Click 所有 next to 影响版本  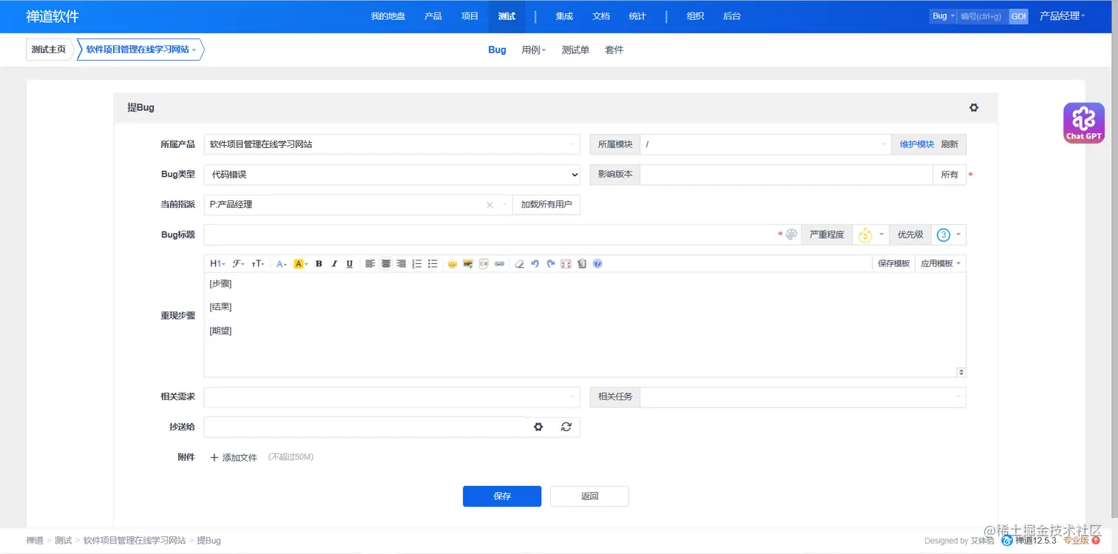[949, 175]
